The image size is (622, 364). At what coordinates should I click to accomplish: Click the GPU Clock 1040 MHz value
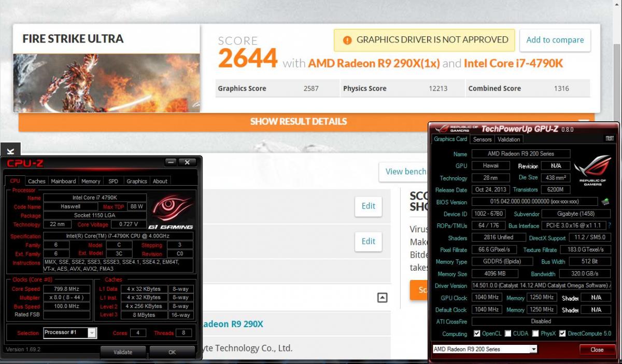[x=487, y=298]
